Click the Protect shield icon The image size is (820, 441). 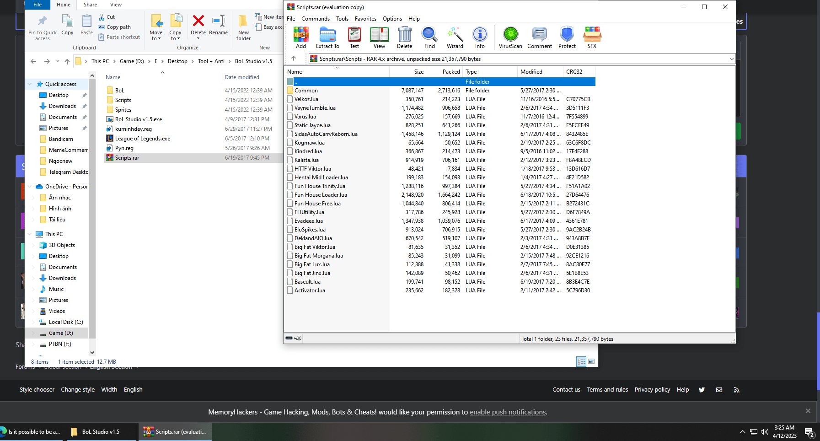point(567,38)
